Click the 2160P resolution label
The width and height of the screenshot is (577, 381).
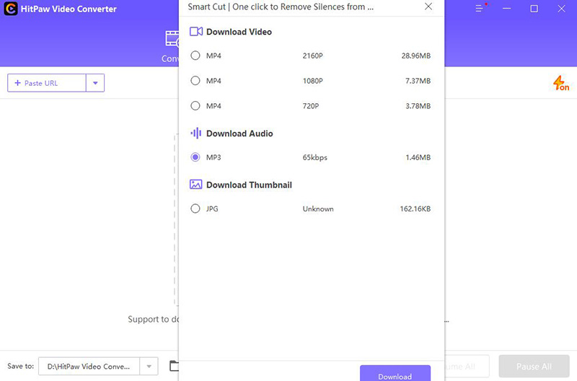pyautogui.click(x=312, y=56)
